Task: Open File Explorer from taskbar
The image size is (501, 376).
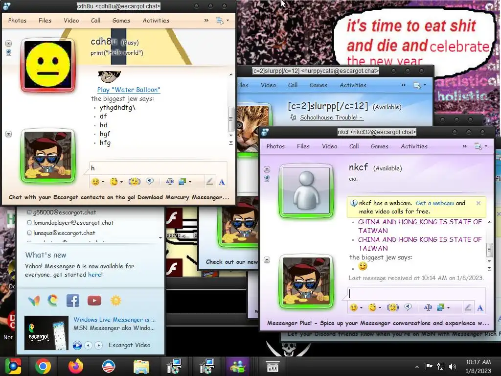Action: pyautogui.click(x=141, y=367)
